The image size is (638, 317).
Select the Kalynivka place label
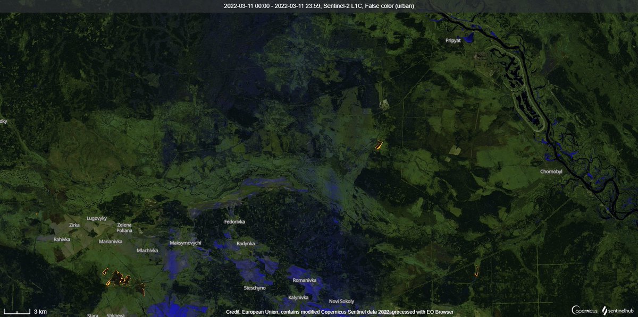298,298
